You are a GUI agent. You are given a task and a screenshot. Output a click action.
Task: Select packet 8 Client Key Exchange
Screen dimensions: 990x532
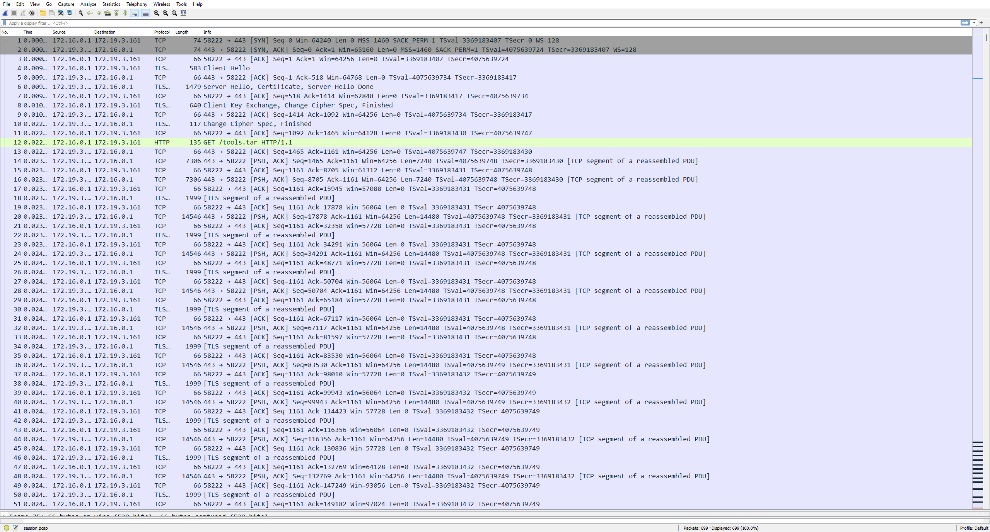pyautogui.click(x=486, y=105)
